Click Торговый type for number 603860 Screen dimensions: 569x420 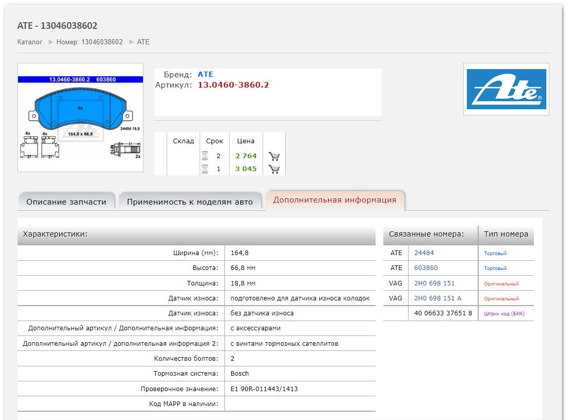[x=495, y=268]
